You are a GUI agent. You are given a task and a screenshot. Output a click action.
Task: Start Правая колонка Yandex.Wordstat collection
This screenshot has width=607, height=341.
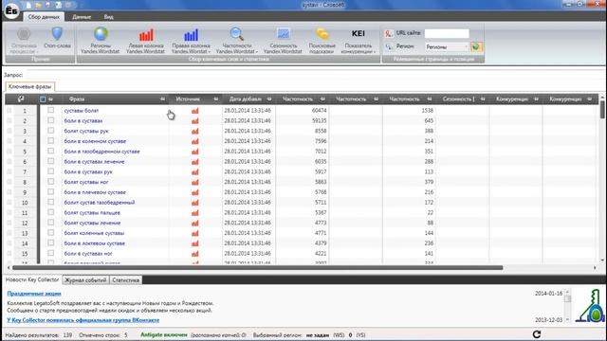tap(191, 40)
